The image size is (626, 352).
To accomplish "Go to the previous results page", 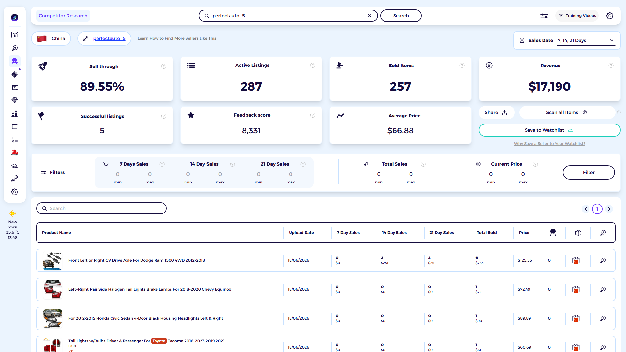I will pos(586,209).
